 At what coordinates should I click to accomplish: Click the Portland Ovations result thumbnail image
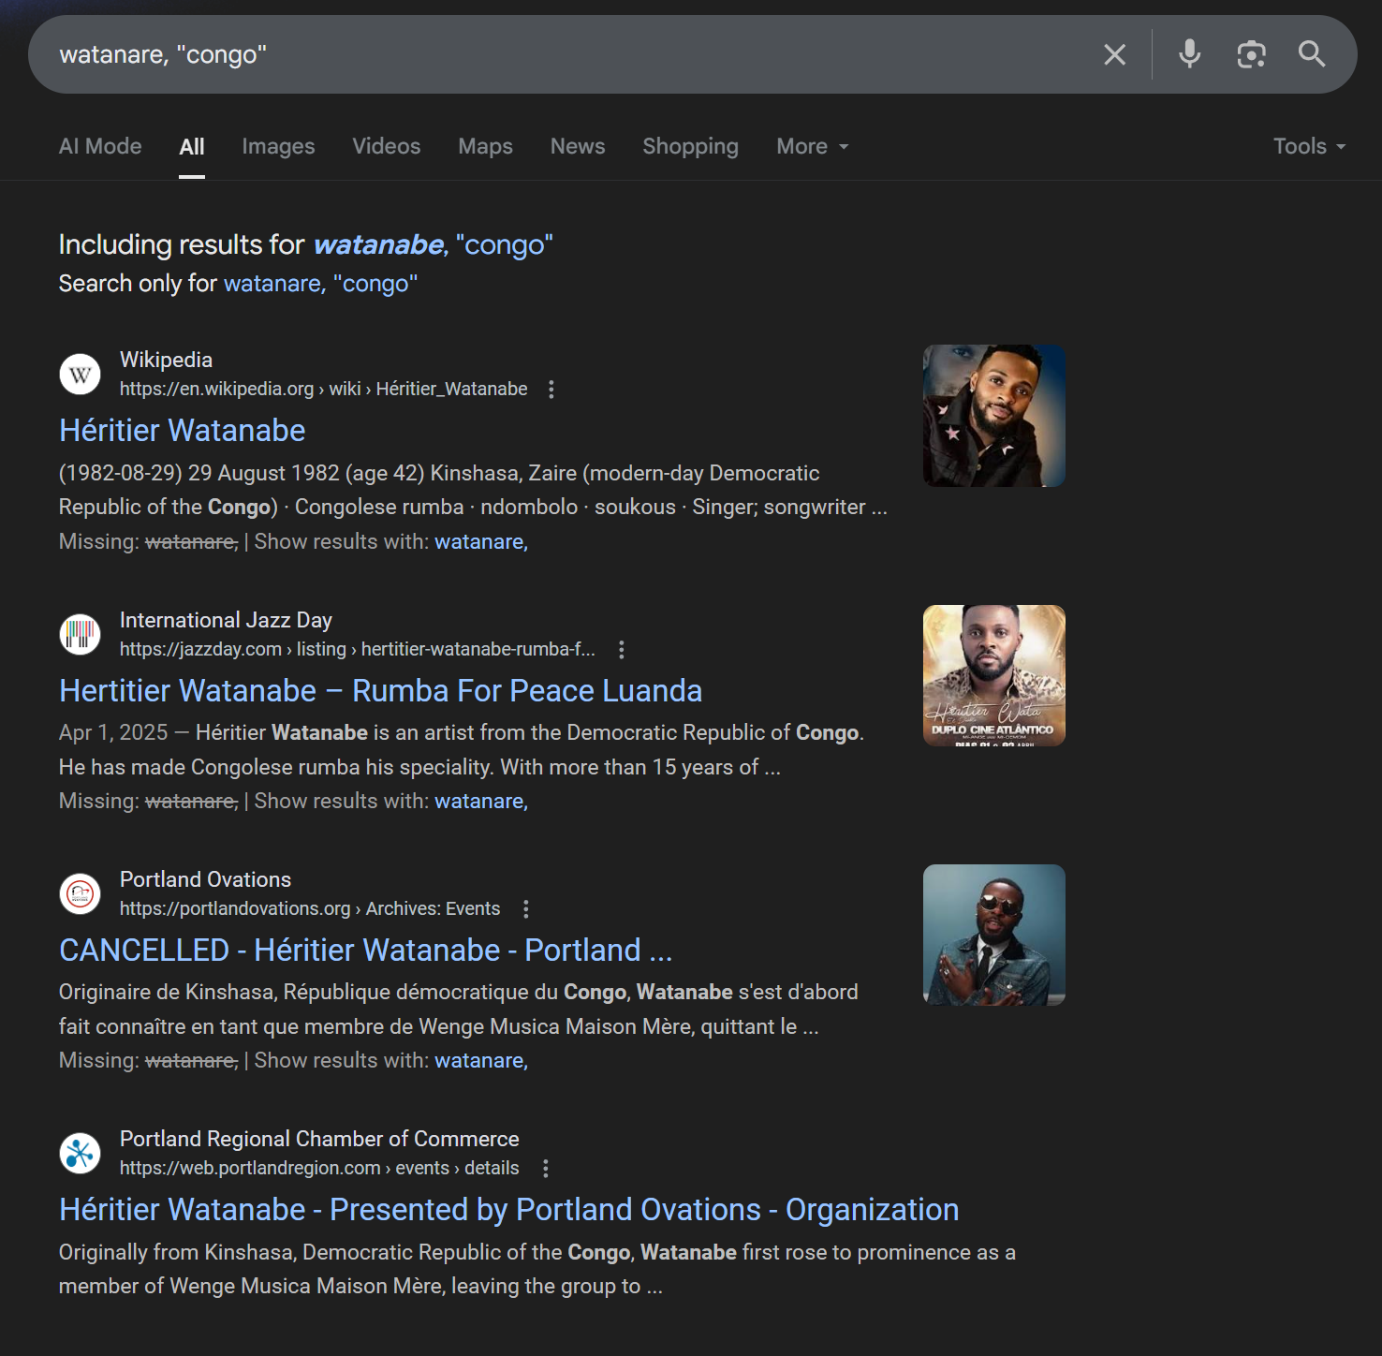click(994, 935)
